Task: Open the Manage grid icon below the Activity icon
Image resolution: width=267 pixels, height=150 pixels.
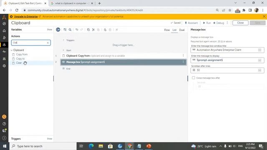Action: tap(4, 59)
